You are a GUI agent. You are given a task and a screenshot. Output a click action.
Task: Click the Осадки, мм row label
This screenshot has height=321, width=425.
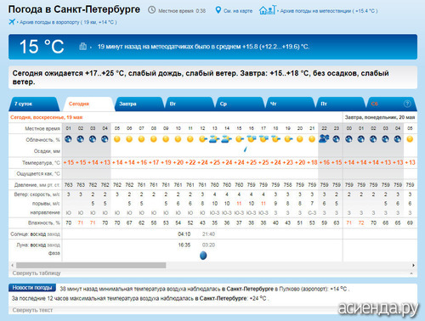click(47, 151)
